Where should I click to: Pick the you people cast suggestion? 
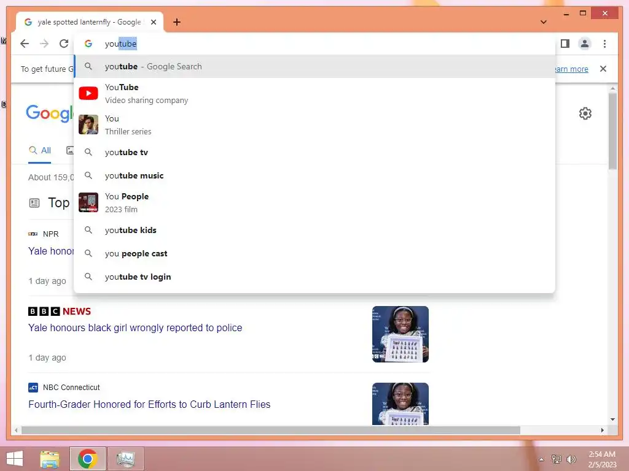pos(315,253)
